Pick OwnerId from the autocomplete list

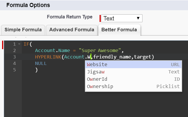pyautogui.click(x=133, y=79)
